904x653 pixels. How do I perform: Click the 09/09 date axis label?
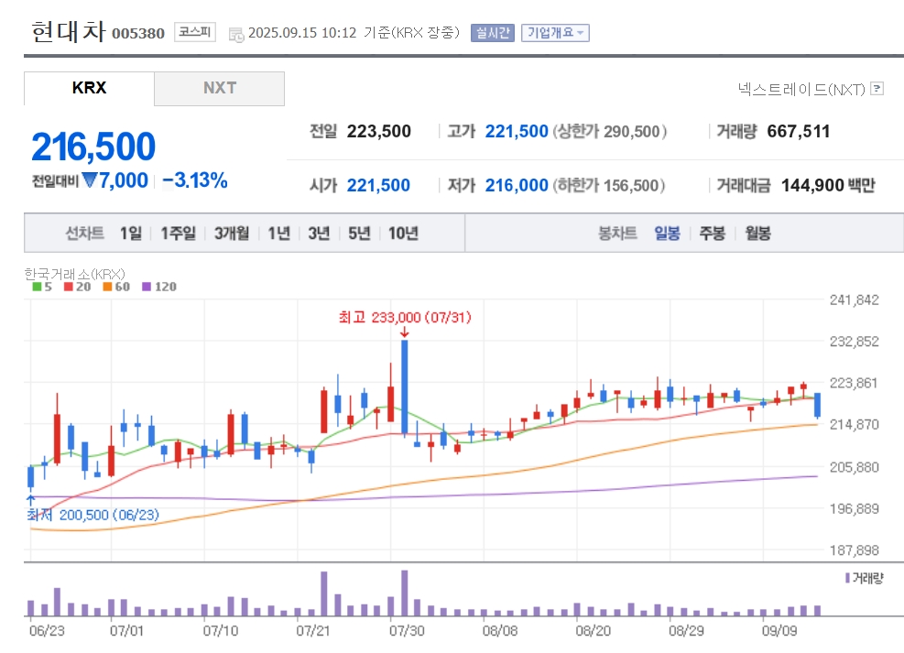[779, 630]
